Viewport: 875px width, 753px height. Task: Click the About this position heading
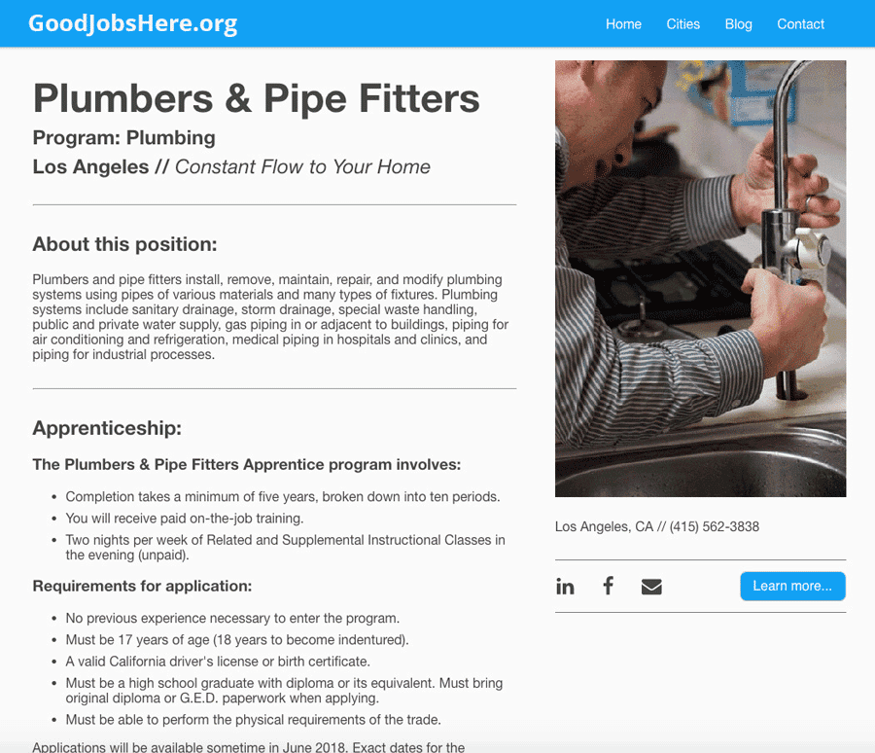(x=124, y=244)
